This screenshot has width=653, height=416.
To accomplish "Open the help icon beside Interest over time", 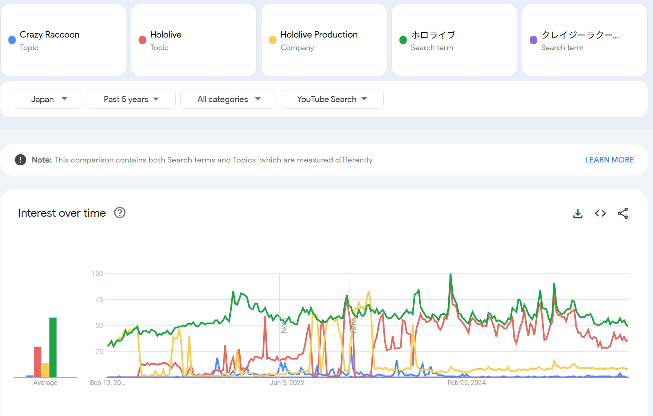I will click(x=120, y=213).
